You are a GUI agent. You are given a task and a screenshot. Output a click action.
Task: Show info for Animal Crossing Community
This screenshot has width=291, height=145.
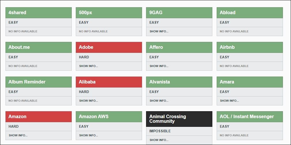[x=159, y=140]
